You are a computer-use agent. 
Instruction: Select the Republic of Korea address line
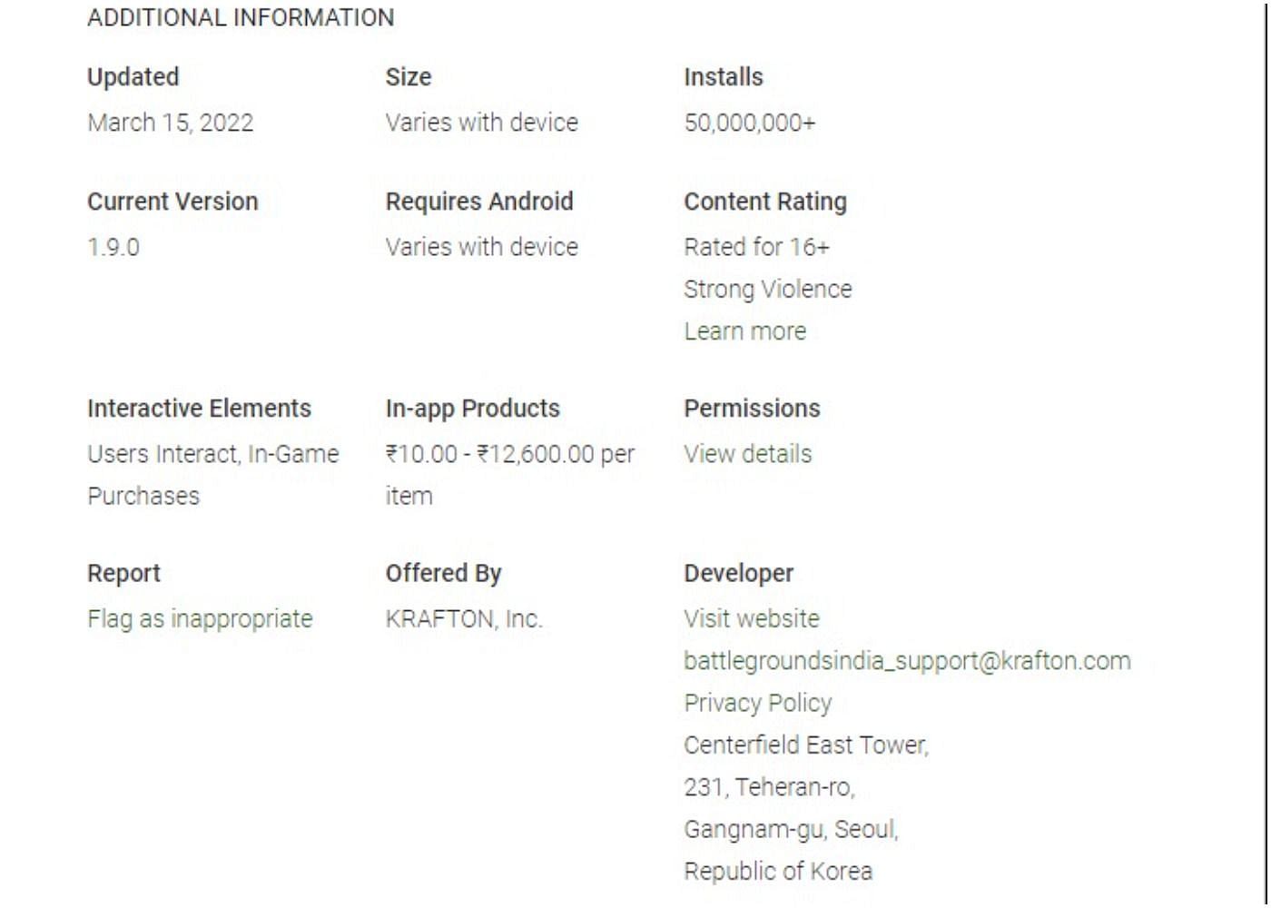[x=777, y=872]
